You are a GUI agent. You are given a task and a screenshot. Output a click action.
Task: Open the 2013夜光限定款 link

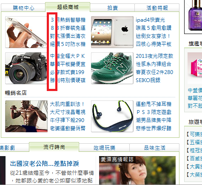pyautogui.click(x=154, y=56)
